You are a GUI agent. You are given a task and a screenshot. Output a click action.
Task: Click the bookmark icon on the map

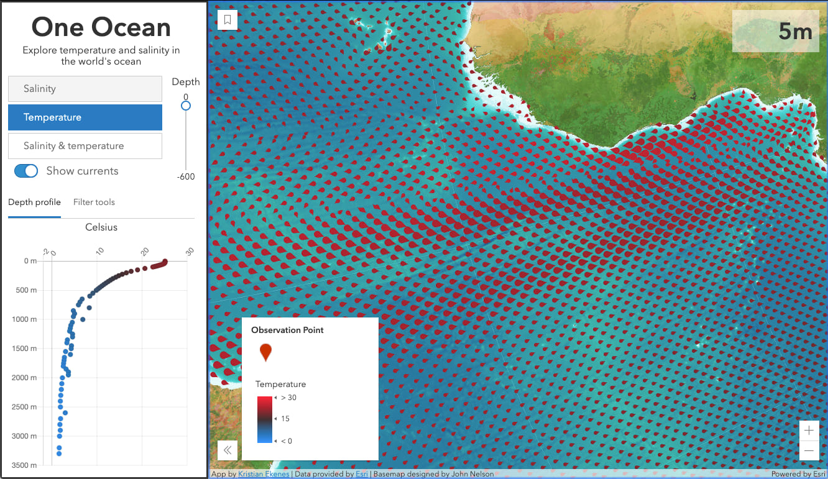click(x=228, y=19)
